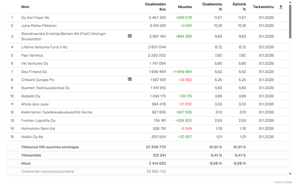This screenshot has height=187, width=294.
Task: Sort by Osakkeiden lkm column header
Action: coord(156,6)
